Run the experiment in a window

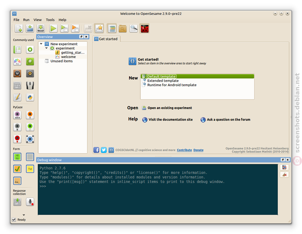(x=64, y=28)
